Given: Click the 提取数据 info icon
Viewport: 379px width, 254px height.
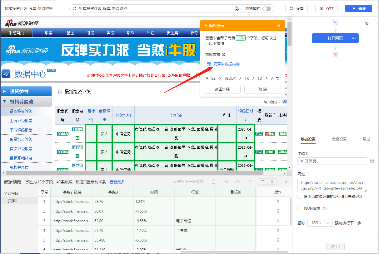Looking at the screenshot, I should coord(223,55).
